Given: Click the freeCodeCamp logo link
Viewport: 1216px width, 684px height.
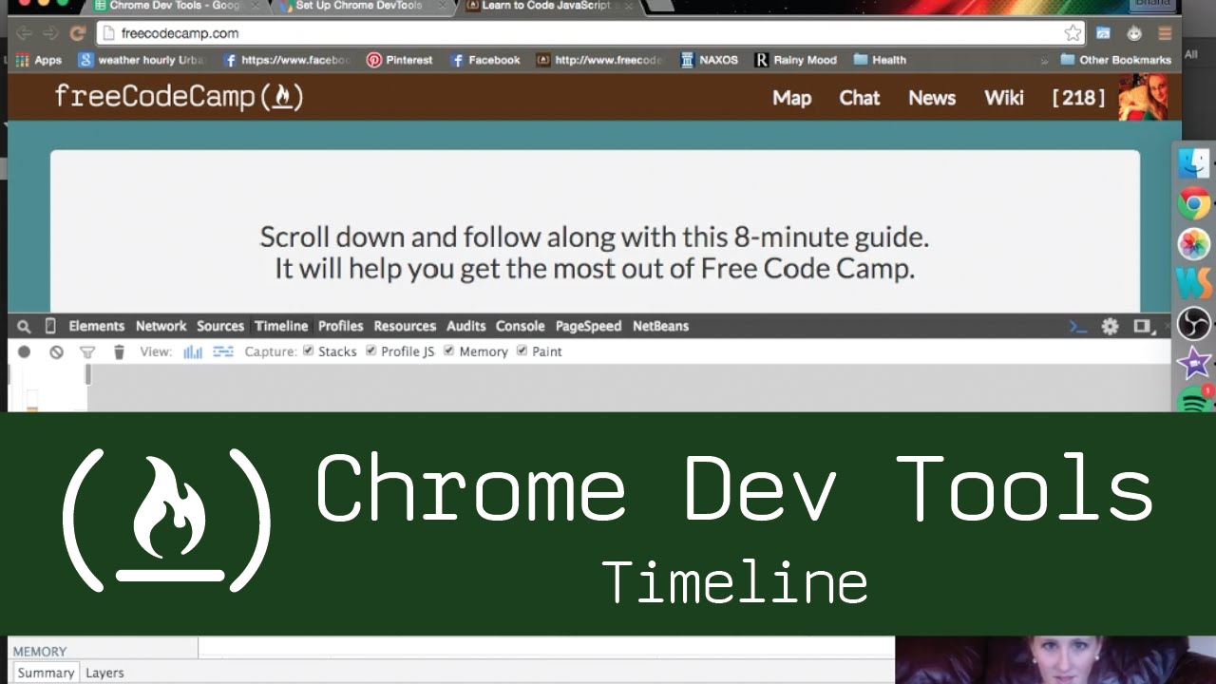Looking at the screenshot, I should tap(179, 97).
